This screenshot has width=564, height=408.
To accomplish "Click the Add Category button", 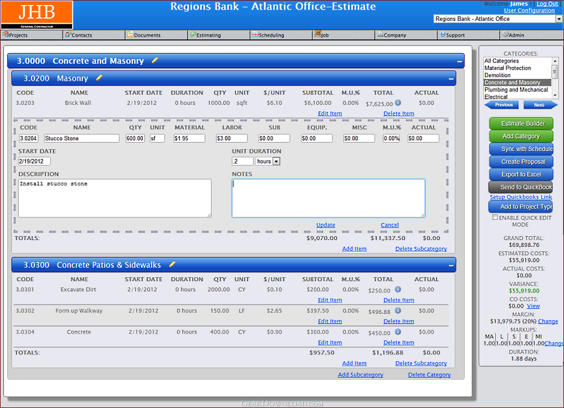I will tap(521, 136).
